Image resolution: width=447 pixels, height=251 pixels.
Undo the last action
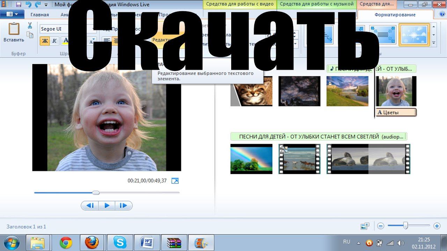tap(28, 5)
